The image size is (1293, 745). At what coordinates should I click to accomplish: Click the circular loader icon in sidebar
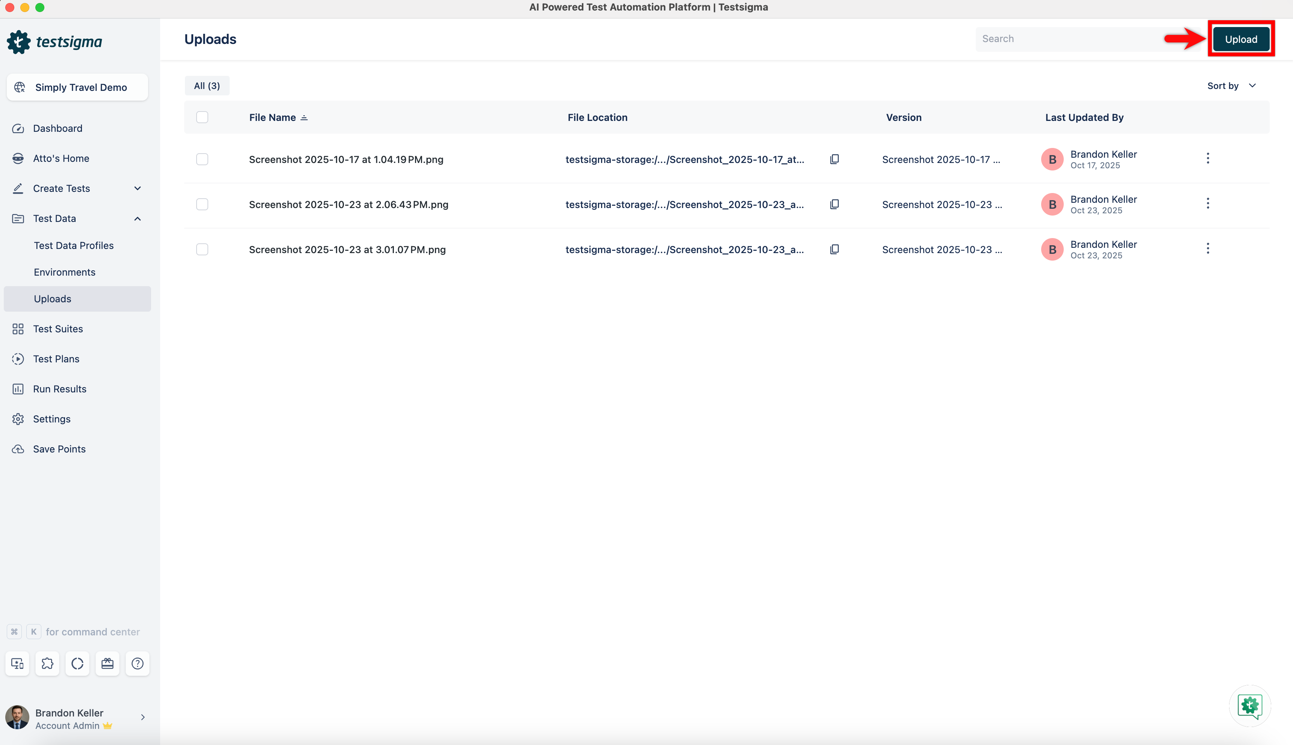tap(77, 664)
